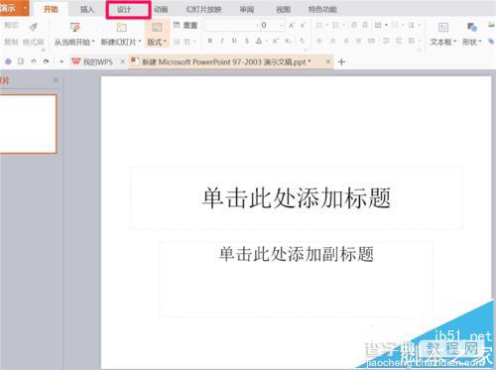Click the undo arrow in quick access bar
This screenshot has width=496, height=370.
[33, 62]
